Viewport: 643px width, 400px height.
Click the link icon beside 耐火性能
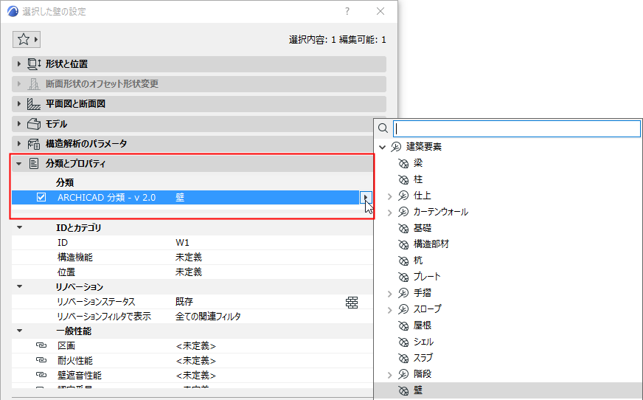click(41, 360)
